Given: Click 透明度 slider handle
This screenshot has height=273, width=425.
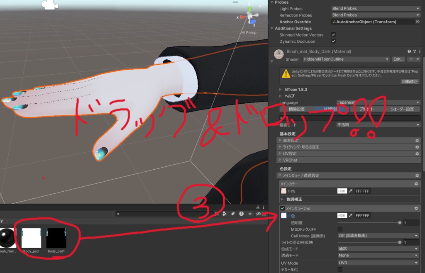Looking at the screenshot, I should [x=400, y=223].
